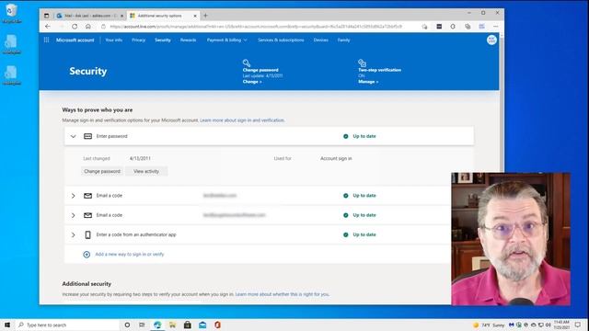The height and width of the screenshot is (331, 589).
Task: Click the plus circle for adding sign-in method
Action: [x=87, y=255]
